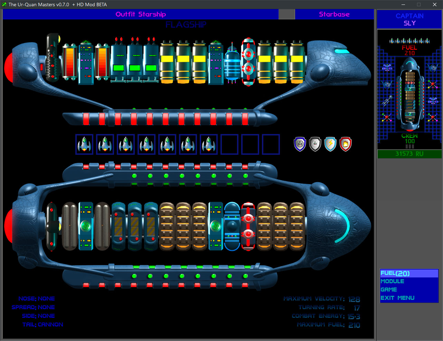Click the small lander row above FUEL in status panel
Viewport: 443px width, 341px height.
click(x=409, y=41)
